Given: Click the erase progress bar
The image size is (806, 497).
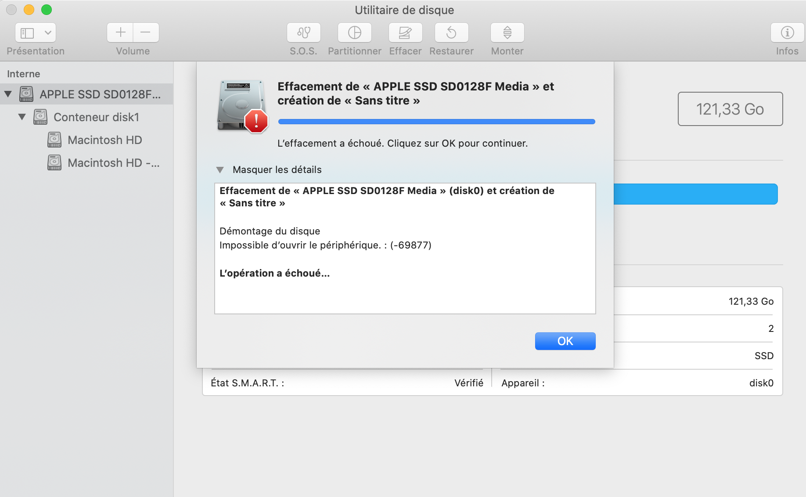Looking at the screenshot, I should (437, 122).
